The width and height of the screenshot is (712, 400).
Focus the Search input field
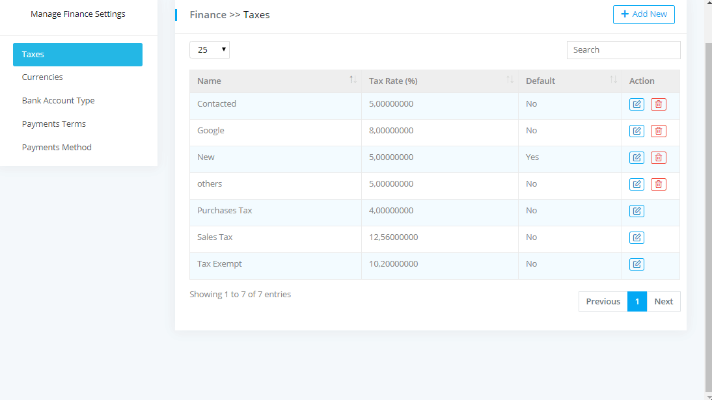tap(623, 50)
